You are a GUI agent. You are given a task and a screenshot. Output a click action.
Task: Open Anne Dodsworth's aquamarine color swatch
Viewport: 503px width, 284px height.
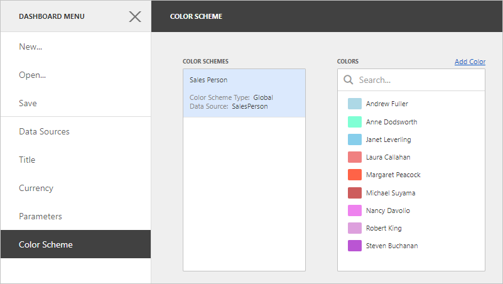point(354,122)
